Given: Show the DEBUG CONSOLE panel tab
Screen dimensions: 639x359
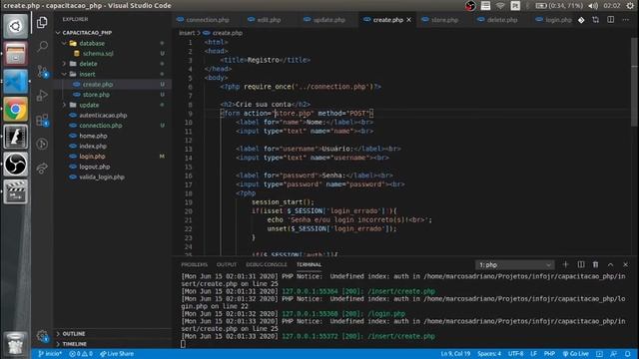Looking at the screenshot, I should pos(267,264).
